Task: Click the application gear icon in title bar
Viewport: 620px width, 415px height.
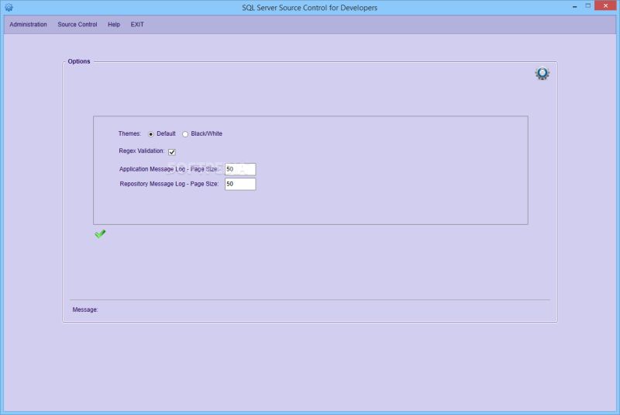Action: (x=9, y=7)
